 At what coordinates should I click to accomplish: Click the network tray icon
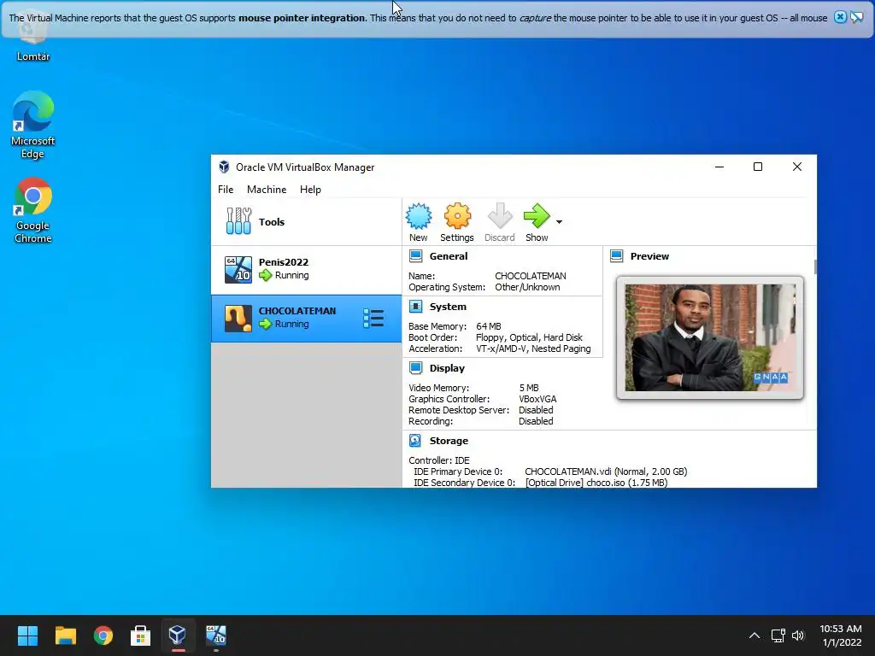[778, 635]
